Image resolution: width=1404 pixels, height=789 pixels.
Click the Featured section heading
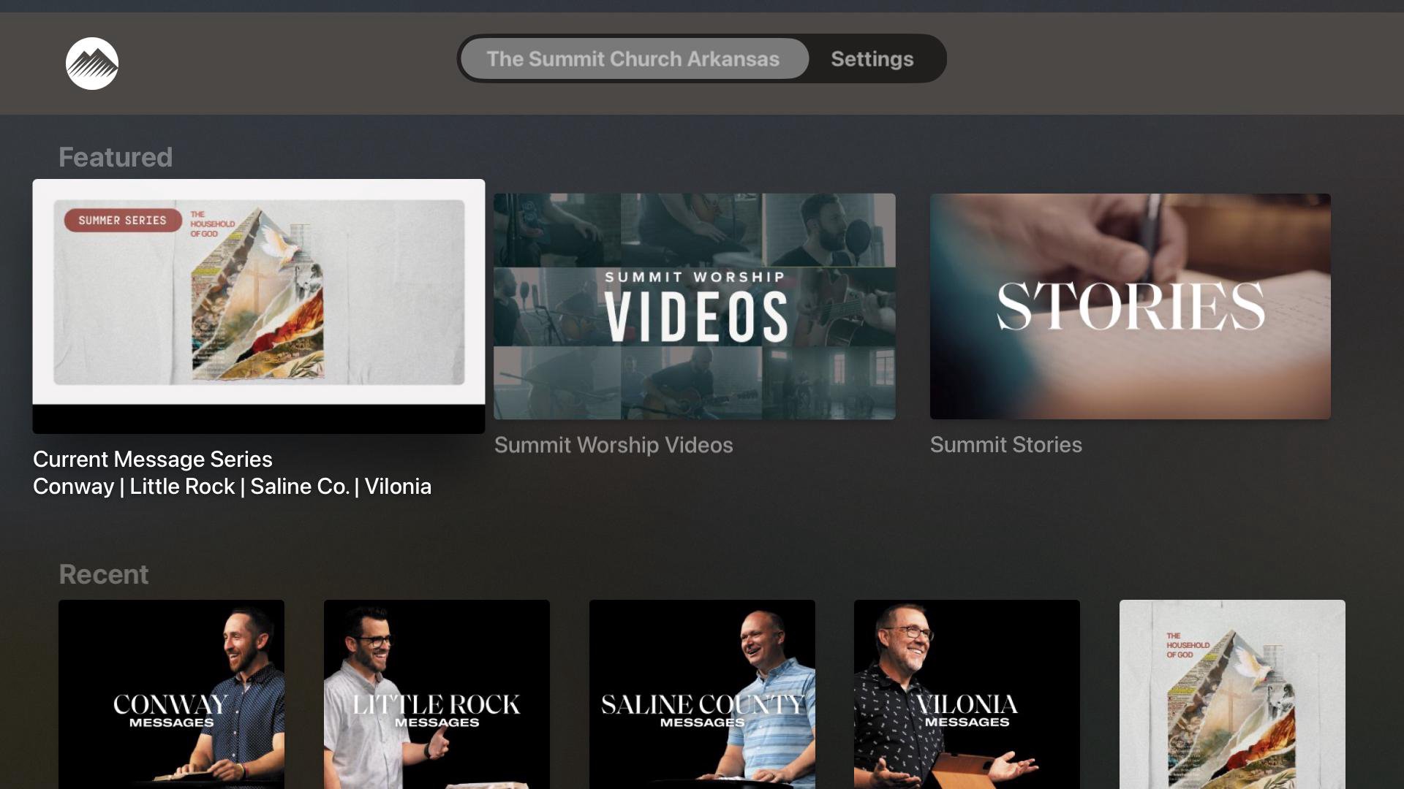pos(116,157)
